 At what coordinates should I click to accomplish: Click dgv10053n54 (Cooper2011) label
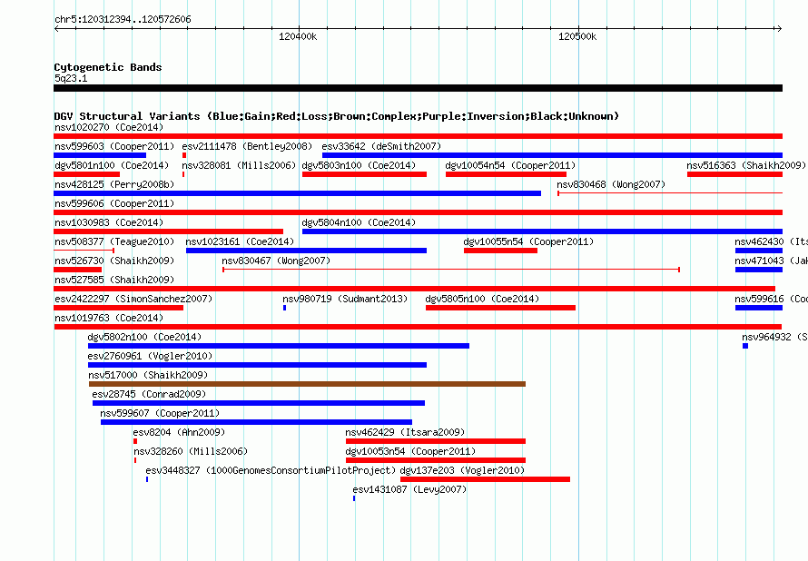[x=410, y=451]
